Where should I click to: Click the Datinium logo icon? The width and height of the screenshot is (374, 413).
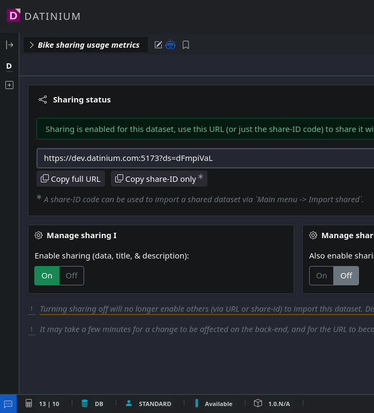click(13, 16)
